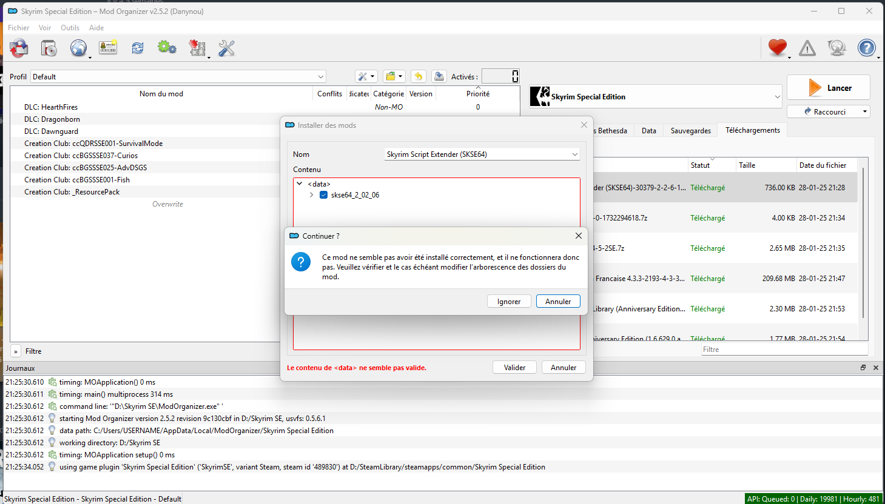Click Annuler in the Continuer dialog
The height and width of the screenshot is (504, 885).
(558, 301)
